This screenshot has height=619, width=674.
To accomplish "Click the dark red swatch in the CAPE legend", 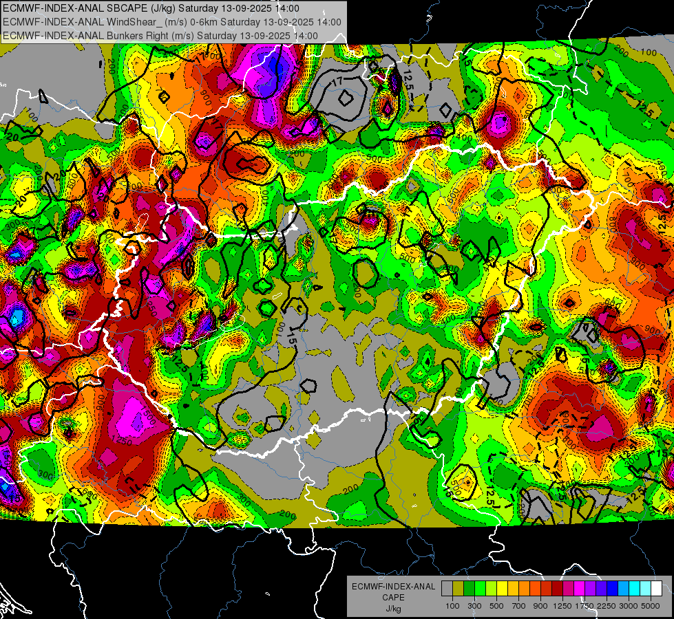I will coord(557,588).
